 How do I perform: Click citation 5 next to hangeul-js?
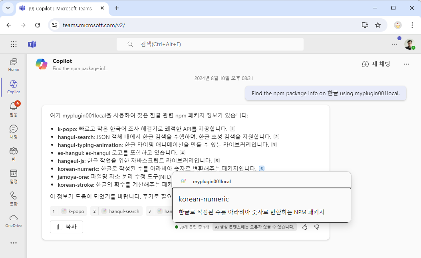217,160
